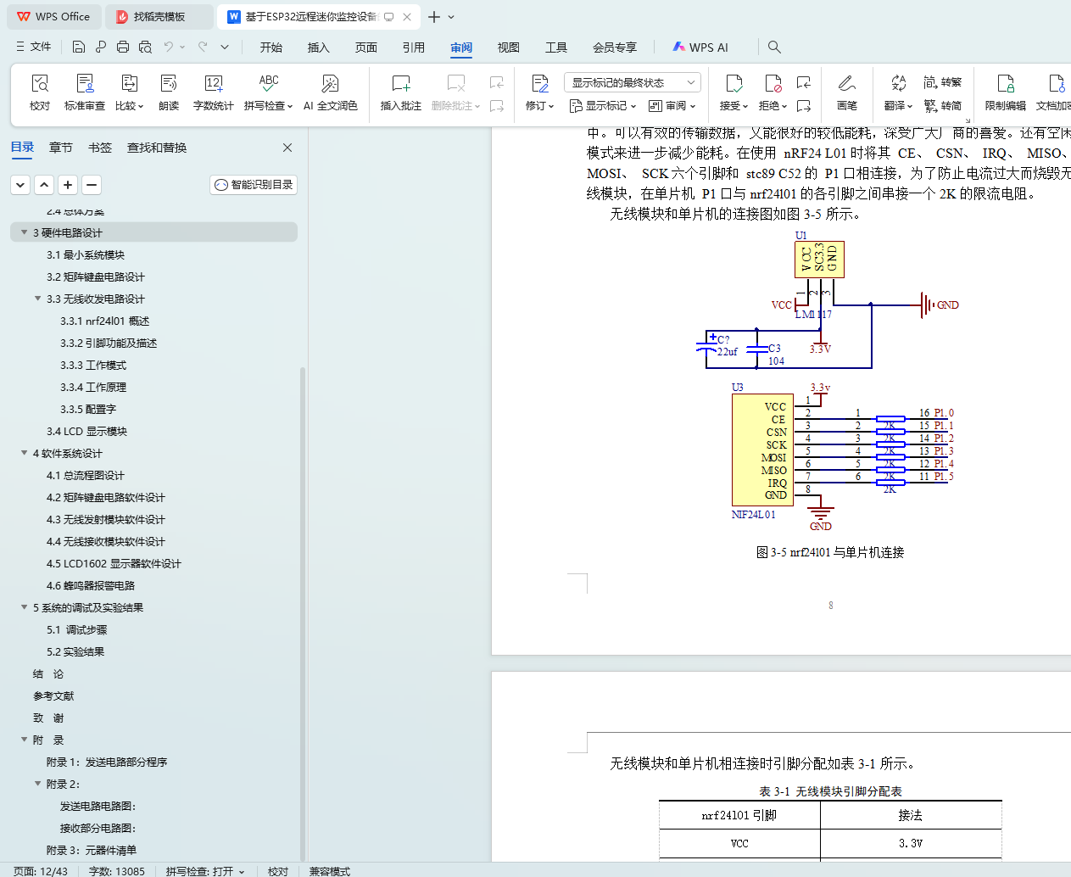Screen dimensions: 1071x877
Task: Open the 拒绝 reject dropdown
Action: (773, 106)
